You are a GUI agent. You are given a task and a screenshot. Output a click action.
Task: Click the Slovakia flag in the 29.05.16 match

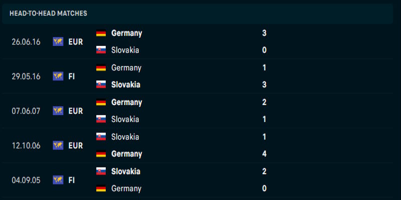101,84
